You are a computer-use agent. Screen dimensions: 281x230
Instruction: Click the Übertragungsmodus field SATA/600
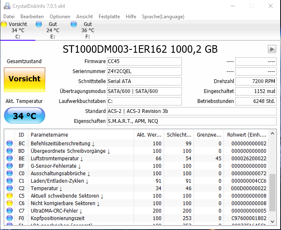point(144,91)
